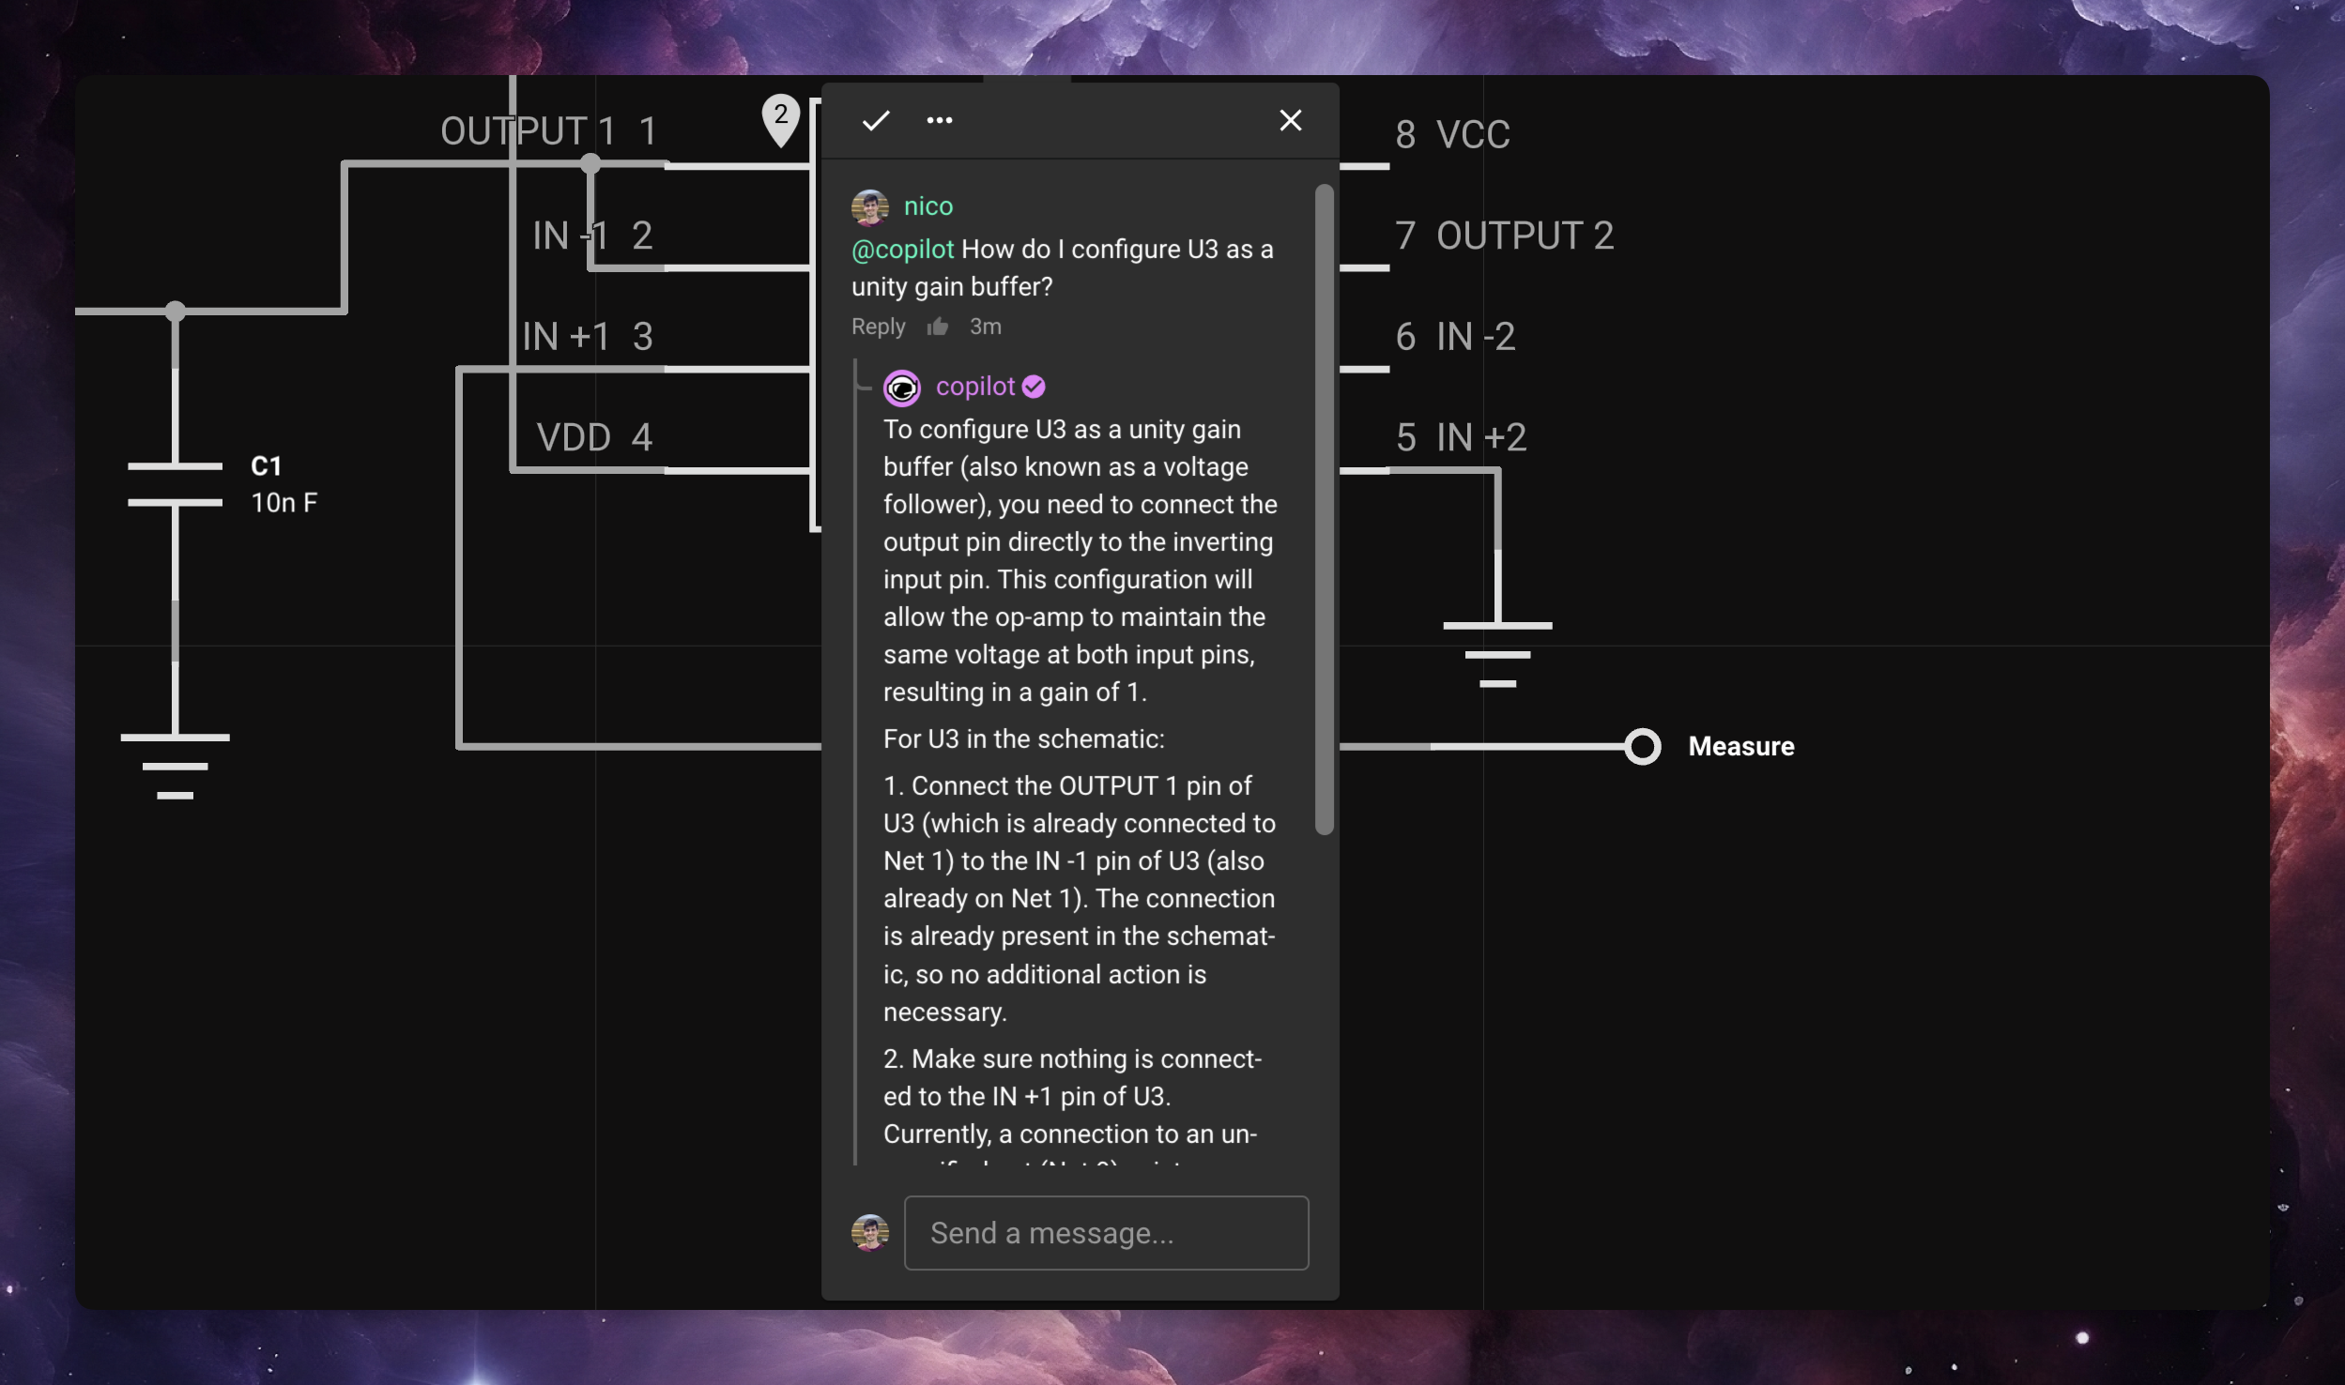Select capacitor C1 in the schematic
This screenshot has height=1385, width=2345.
click(x=176, y=483)
